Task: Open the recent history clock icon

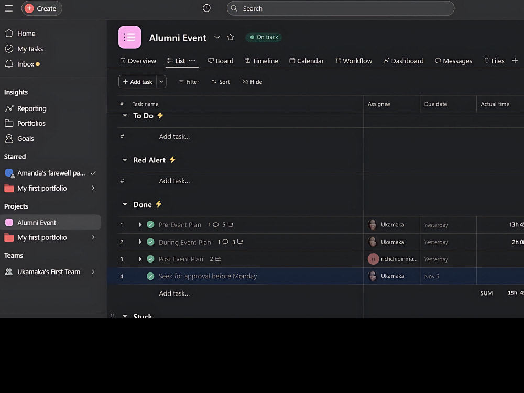Action: 206,8
